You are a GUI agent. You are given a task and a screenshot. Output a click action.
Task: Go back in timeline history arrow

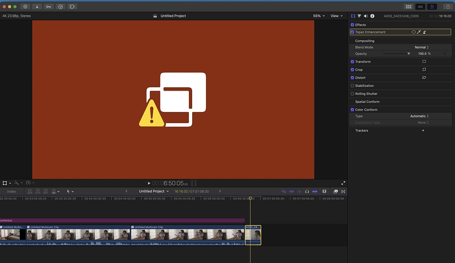pos(126,191)
